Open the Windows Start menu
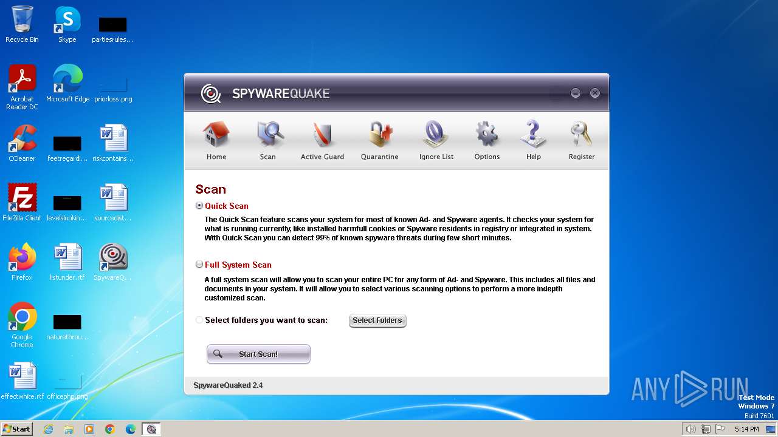 [16, 429]
